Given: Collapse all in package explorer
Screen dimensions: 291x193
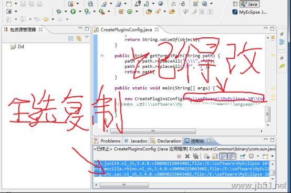Looking at the screenshot, I should pos(71,38).
